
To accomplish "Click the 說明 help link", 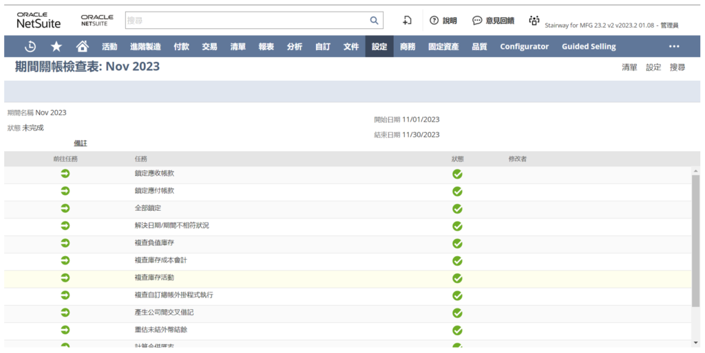I will point(443,21).
